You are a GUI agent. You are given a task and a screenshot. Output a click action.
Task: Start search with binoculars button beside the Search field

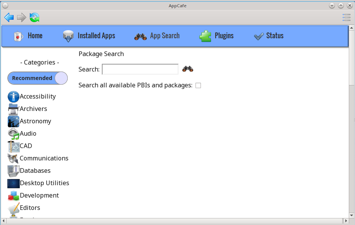tap(188, 69)
